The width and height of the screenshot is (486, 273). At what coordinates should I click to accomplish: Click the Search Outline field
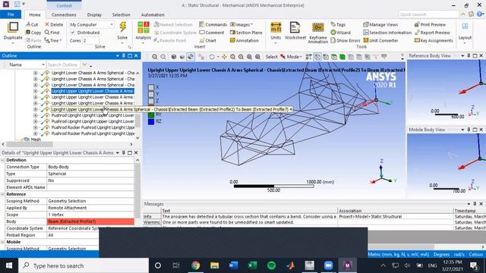[63, 64]
